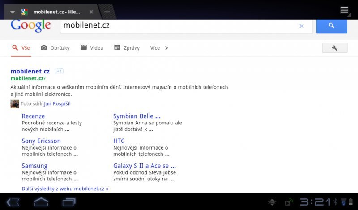The width and height of the screenshot is (358, 210).
Task: Clear the search field with the X icon
Action: tap(301, 26)
